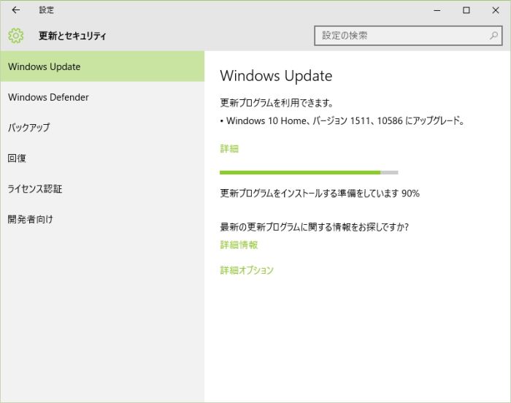Click the back arrow in the title bar
Image resolution: width=511 pixels, height=403 pixels.
16,10
